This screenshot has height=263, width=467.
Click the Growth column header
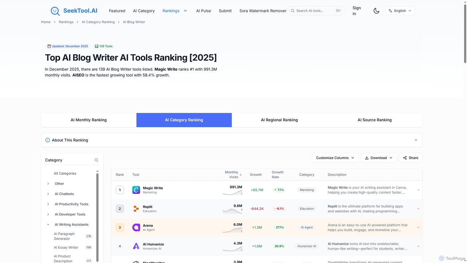click(x=256, y=175)
